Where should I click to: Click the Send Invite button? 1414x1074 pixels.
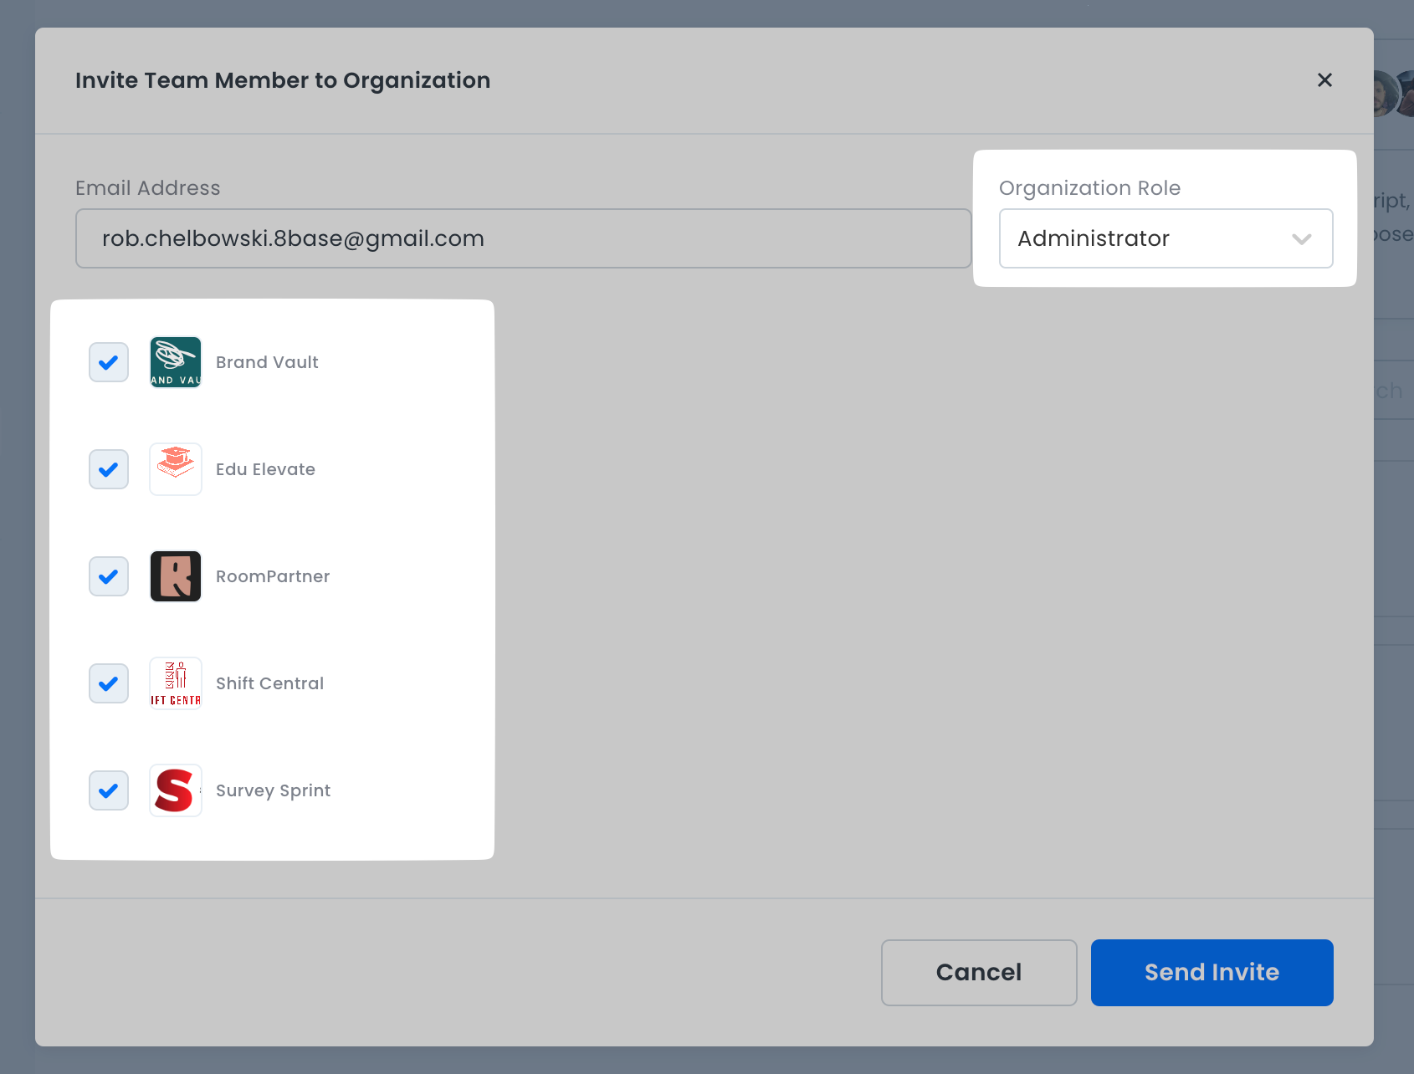coord(1212,973)
